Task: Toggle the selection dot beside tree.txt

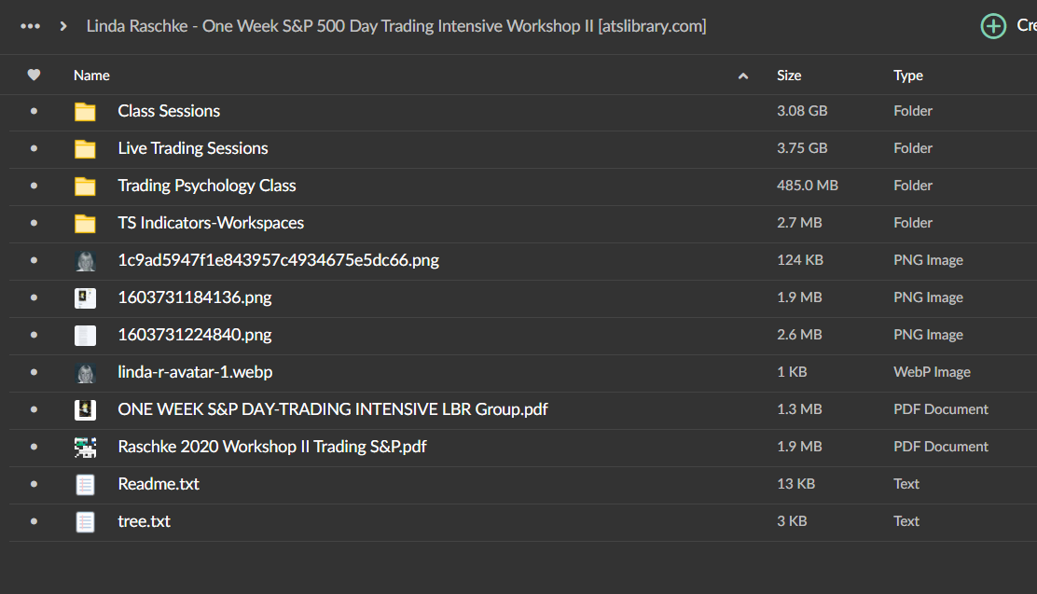Action: (x=35, y=521)
